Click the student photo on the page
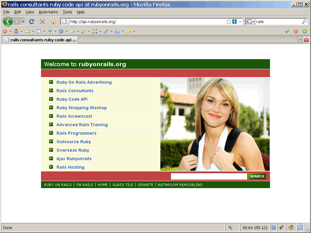The height and width of the screenshot is (233, 311). [x=215, y=124]
